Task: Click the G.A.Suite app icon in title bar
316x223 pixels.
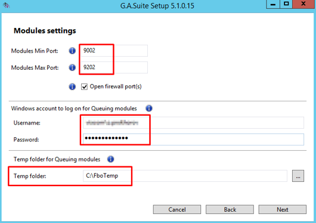Action: click(x=6, y=5)
